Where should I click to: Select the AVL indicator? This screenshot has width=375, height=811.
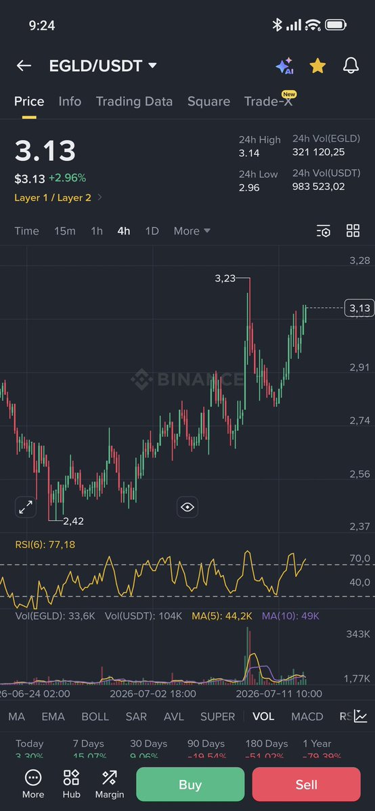pos(174,716)
